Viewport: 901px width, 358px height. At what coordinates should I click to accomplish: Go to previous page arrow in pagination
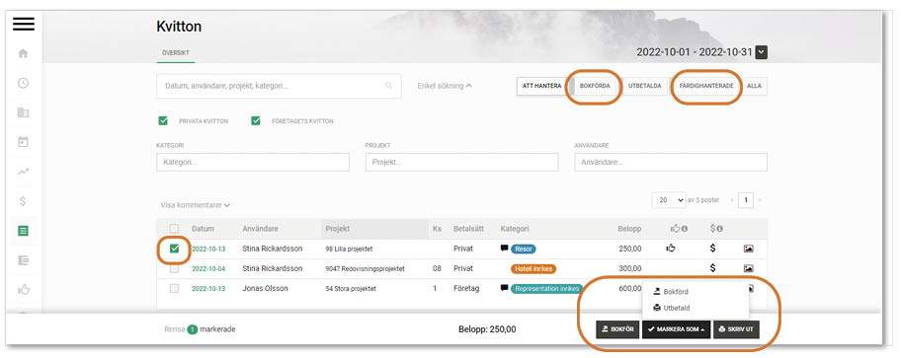coord(732,200)
